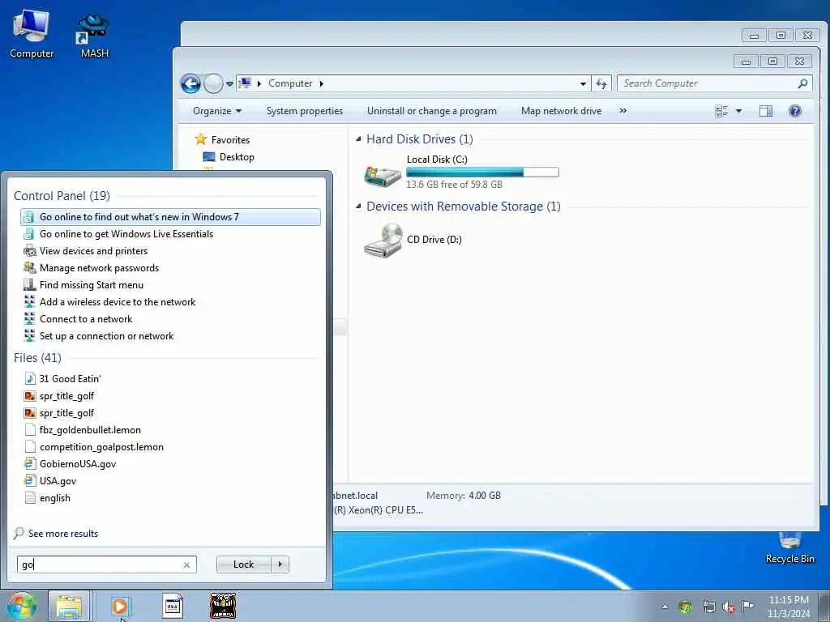Collapse the Hard Disk Drives group
The height and width of the screenshot is (622, 830).
click(x=358, y=139)
